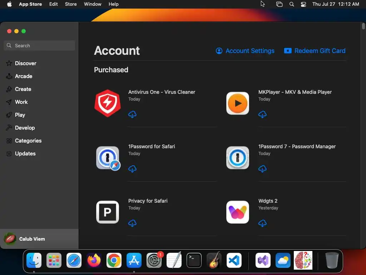This screenshot has height=275, width=366.
Task: Open the Help menu
Action: [x=113, y=4]
